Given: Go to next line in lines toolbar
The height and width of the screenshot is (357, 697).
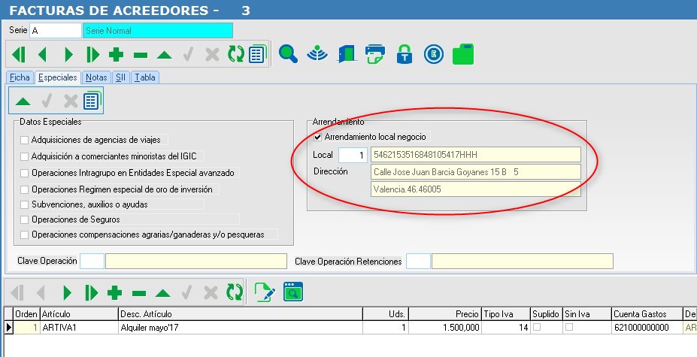Looking at the screenshot, I should pyautogui.click(x=67, y=292).
